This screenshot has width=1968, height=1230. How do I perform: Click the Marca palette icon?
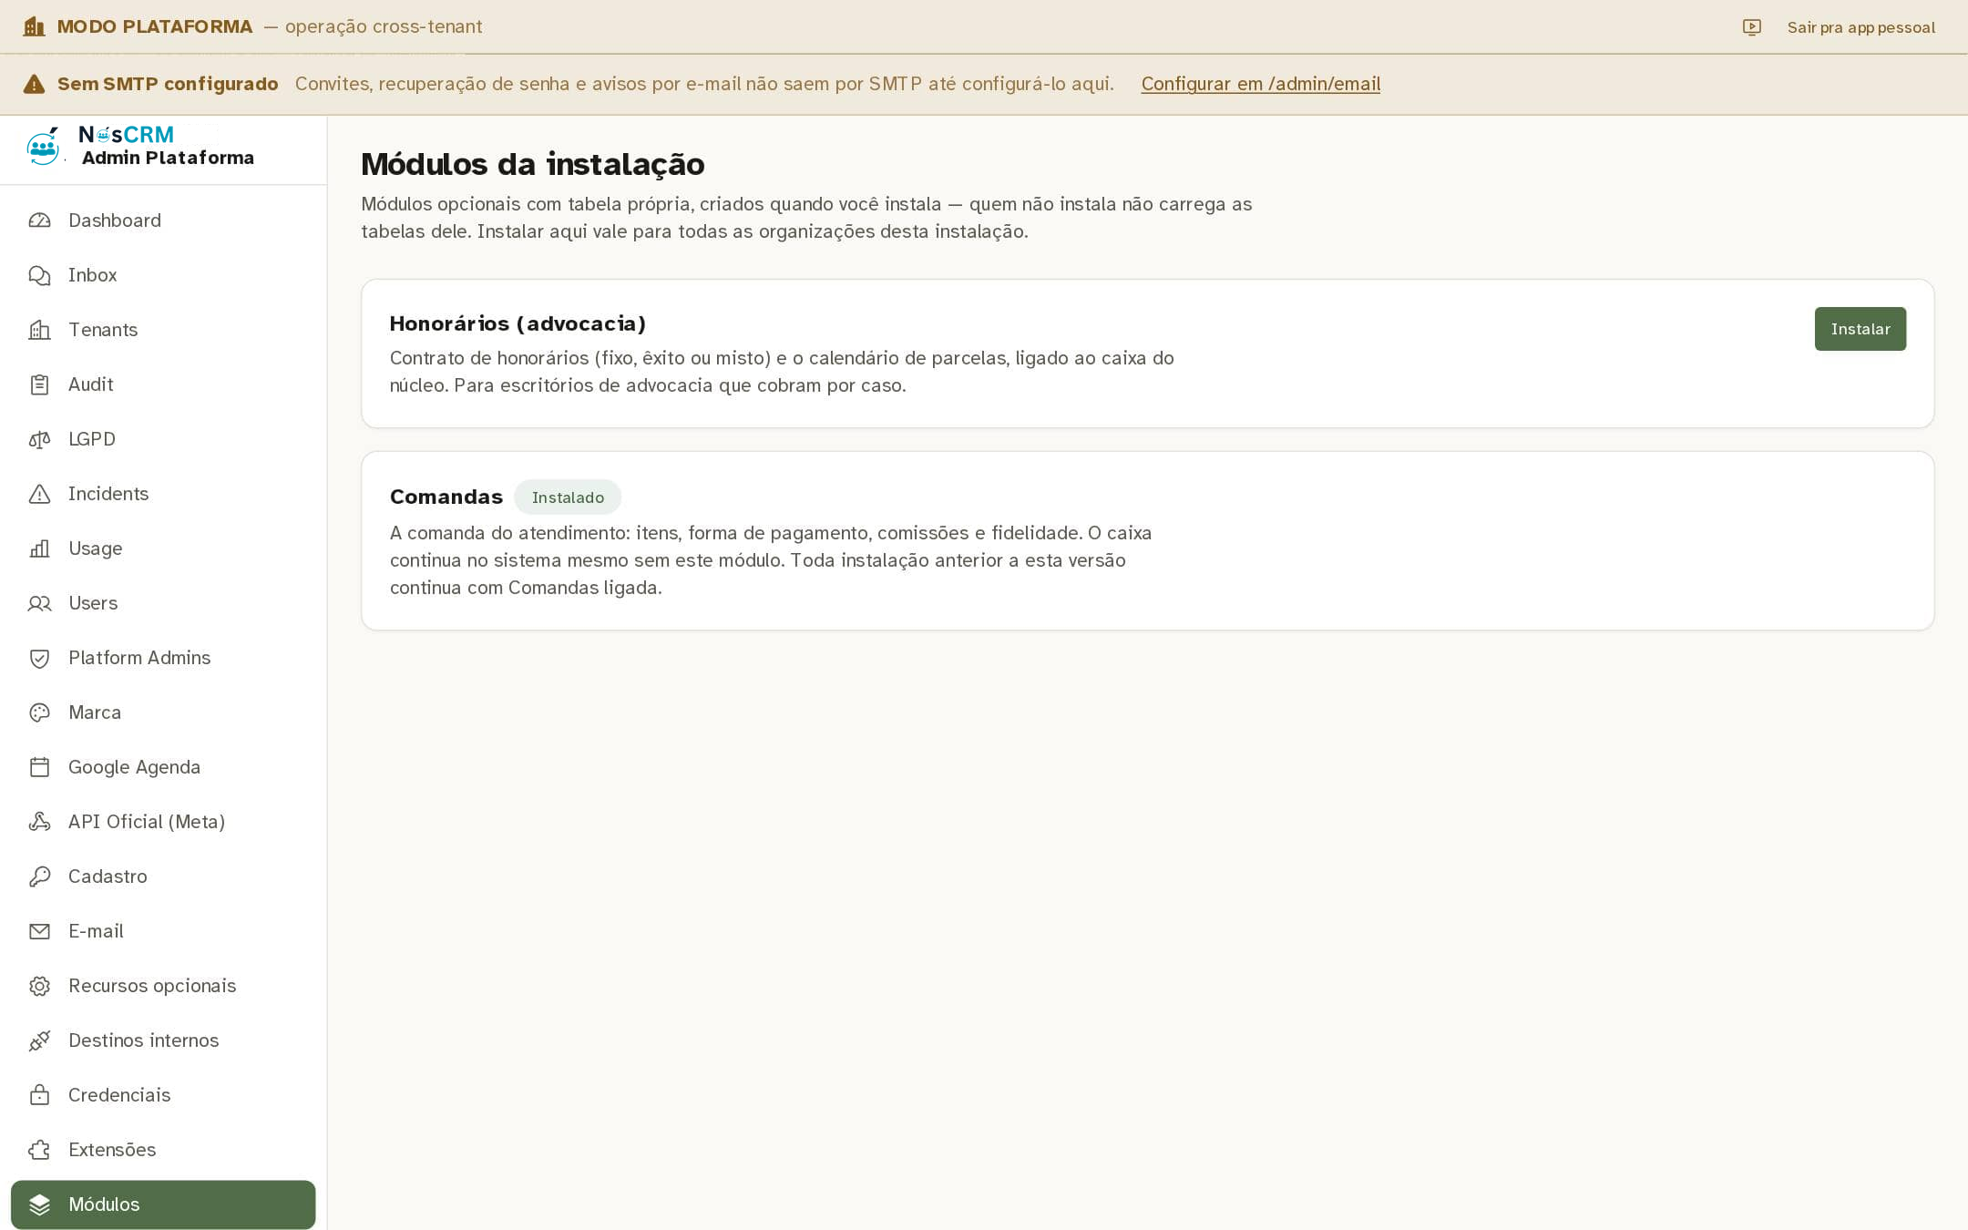click(x=39, y=712)
